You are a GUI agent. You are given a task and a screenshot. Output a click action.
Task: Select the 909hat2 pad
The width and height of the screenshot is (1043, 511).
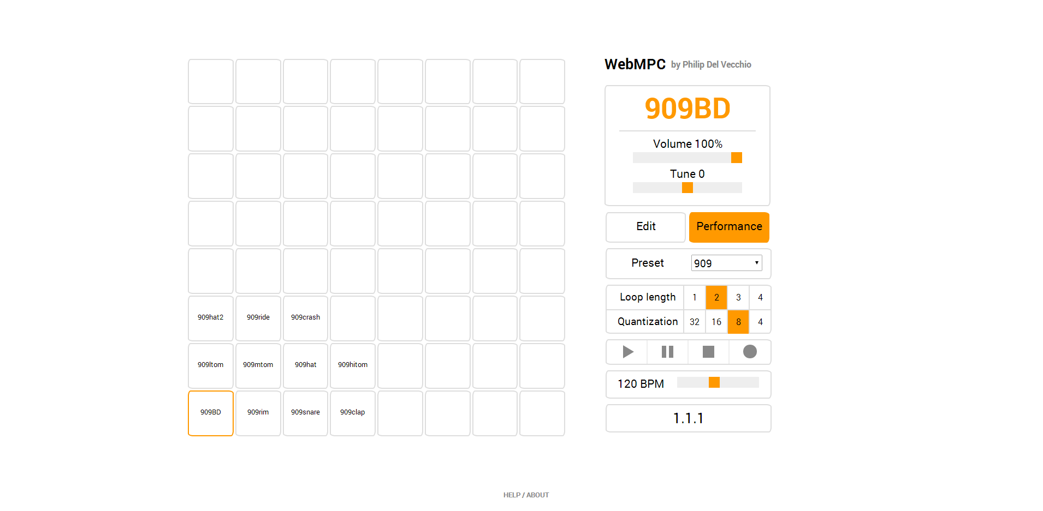point(211,318)
